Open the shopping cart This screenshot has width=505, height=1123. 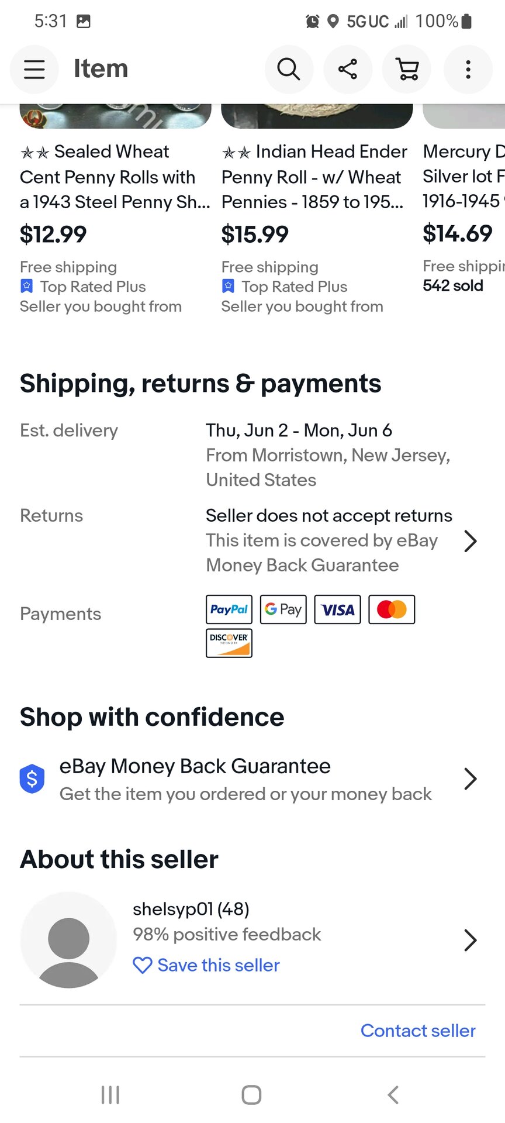pos(407,70)
